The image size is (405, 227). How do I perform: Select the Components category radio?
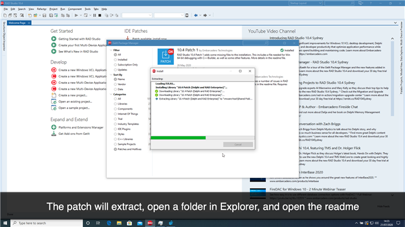(115, 109)
